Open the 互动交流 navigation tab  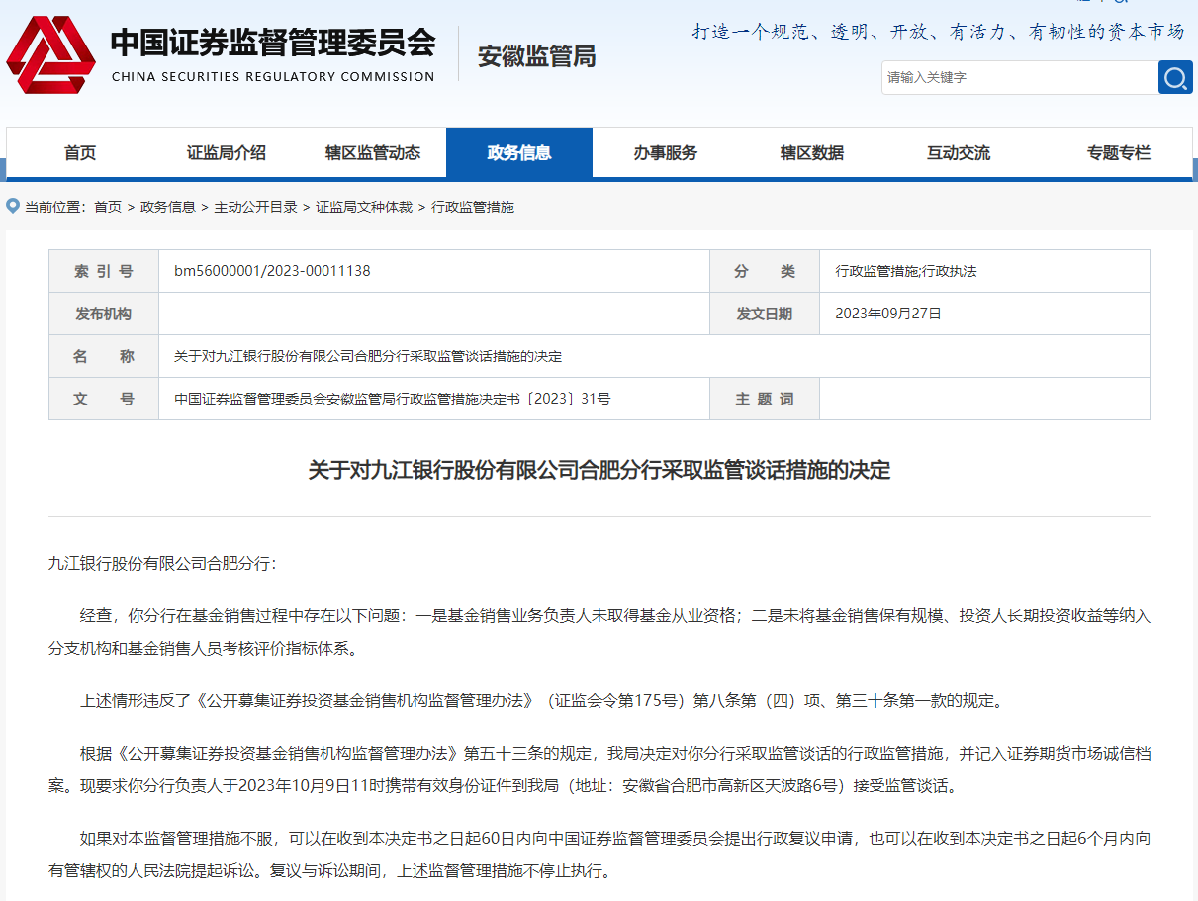point(959,152)
